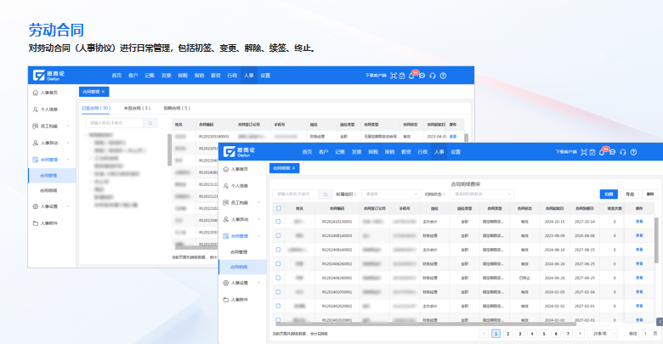Switch to the 未签合同 (3) tab
This screenshot has width=663, height=344.
pos(137,109)
